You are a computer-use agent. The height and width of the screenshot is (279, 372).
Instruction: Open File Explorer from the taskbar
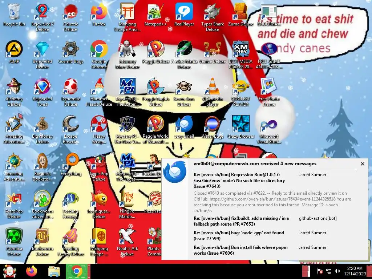54,271
